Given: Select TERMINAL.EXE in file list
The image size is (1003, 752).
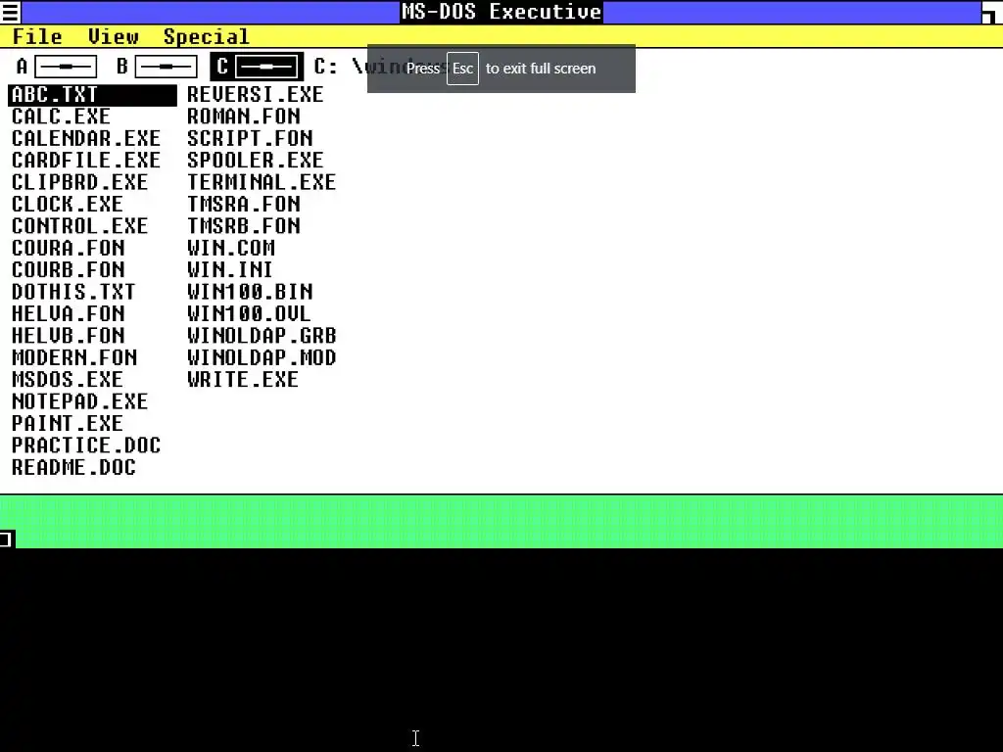Looking at the screenshot, I should 262,181.
